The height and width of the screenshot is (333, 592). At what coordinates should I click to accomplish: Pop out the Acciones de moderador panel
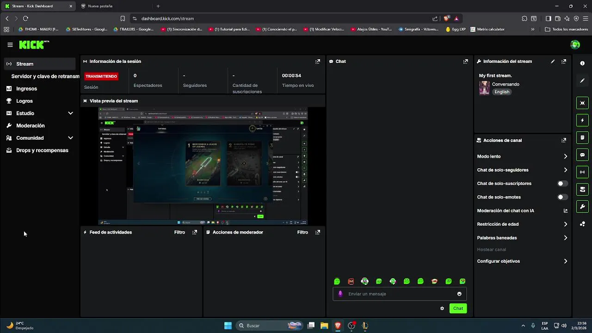[318, 232]
